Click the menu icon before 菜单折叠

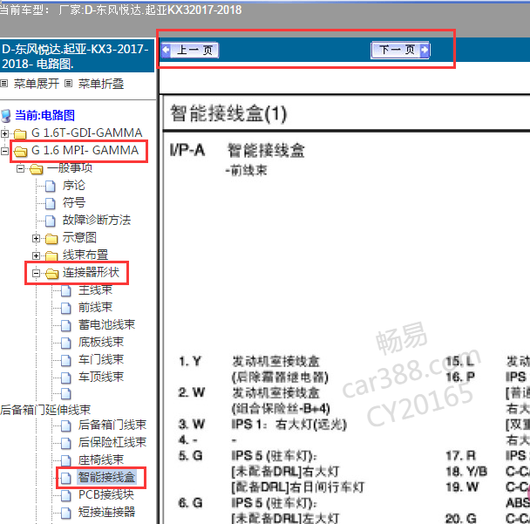pyautogui.click(x=68, y=83)
